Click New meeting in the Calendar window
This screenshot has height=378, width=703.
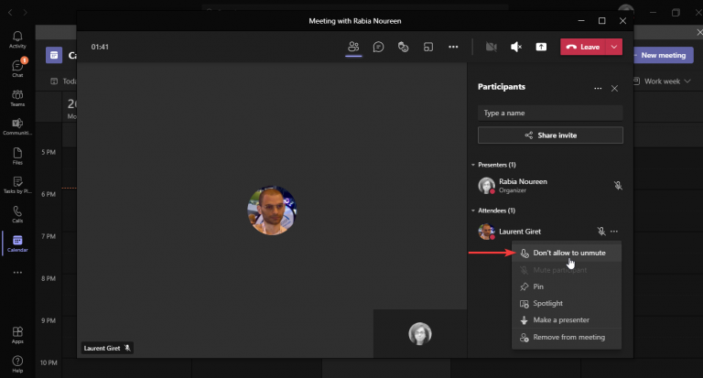[663, 55]
